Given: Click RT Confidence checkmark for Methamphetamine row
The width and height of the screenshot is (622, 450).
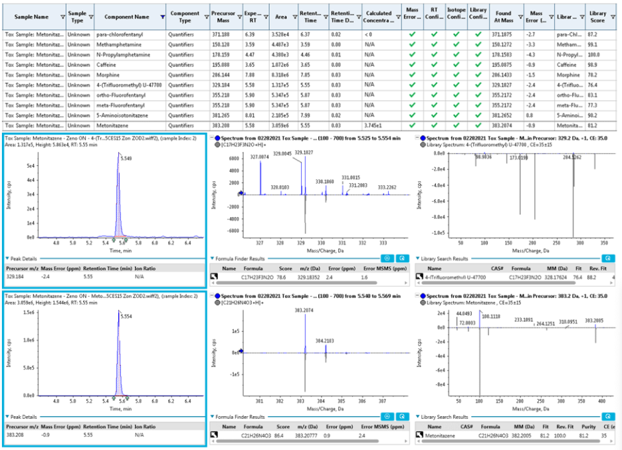Looking at the screenshot, I should 434,44.
